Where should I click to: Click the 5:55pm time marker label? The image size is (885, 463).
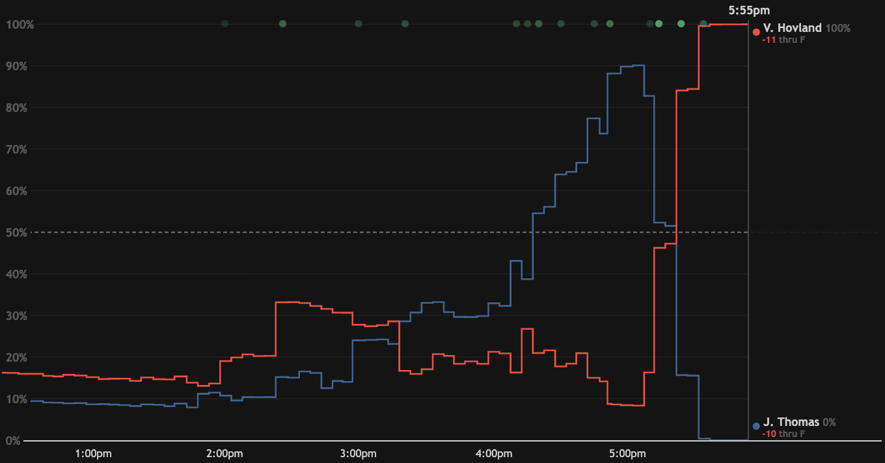pos(748,10)
